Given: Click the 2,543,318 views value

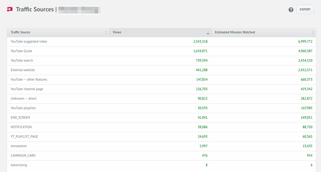Looking at the screenshot, I should coord(200,42).
